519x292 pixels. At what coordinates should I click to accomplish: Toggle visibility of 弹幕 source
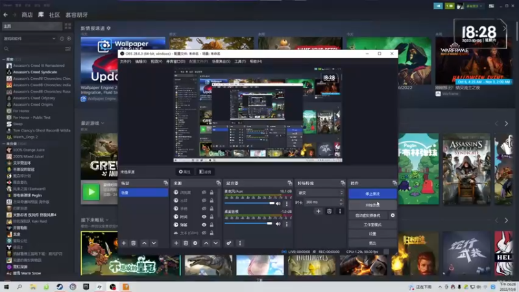point(204,225)
